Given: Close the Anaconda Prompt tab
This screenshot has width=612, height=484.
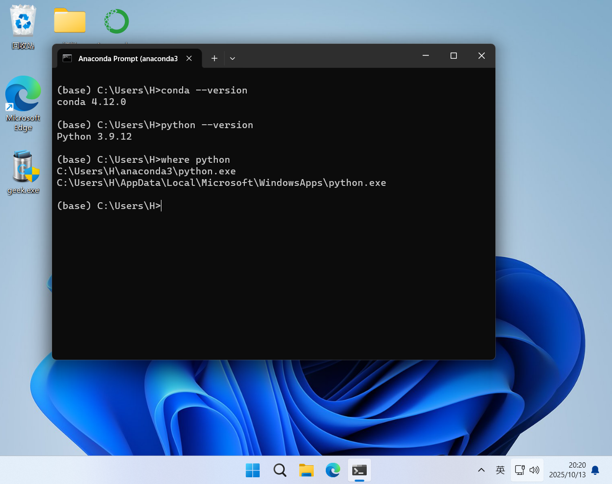Looking at the screenshot, I should [x=189, y=58].
